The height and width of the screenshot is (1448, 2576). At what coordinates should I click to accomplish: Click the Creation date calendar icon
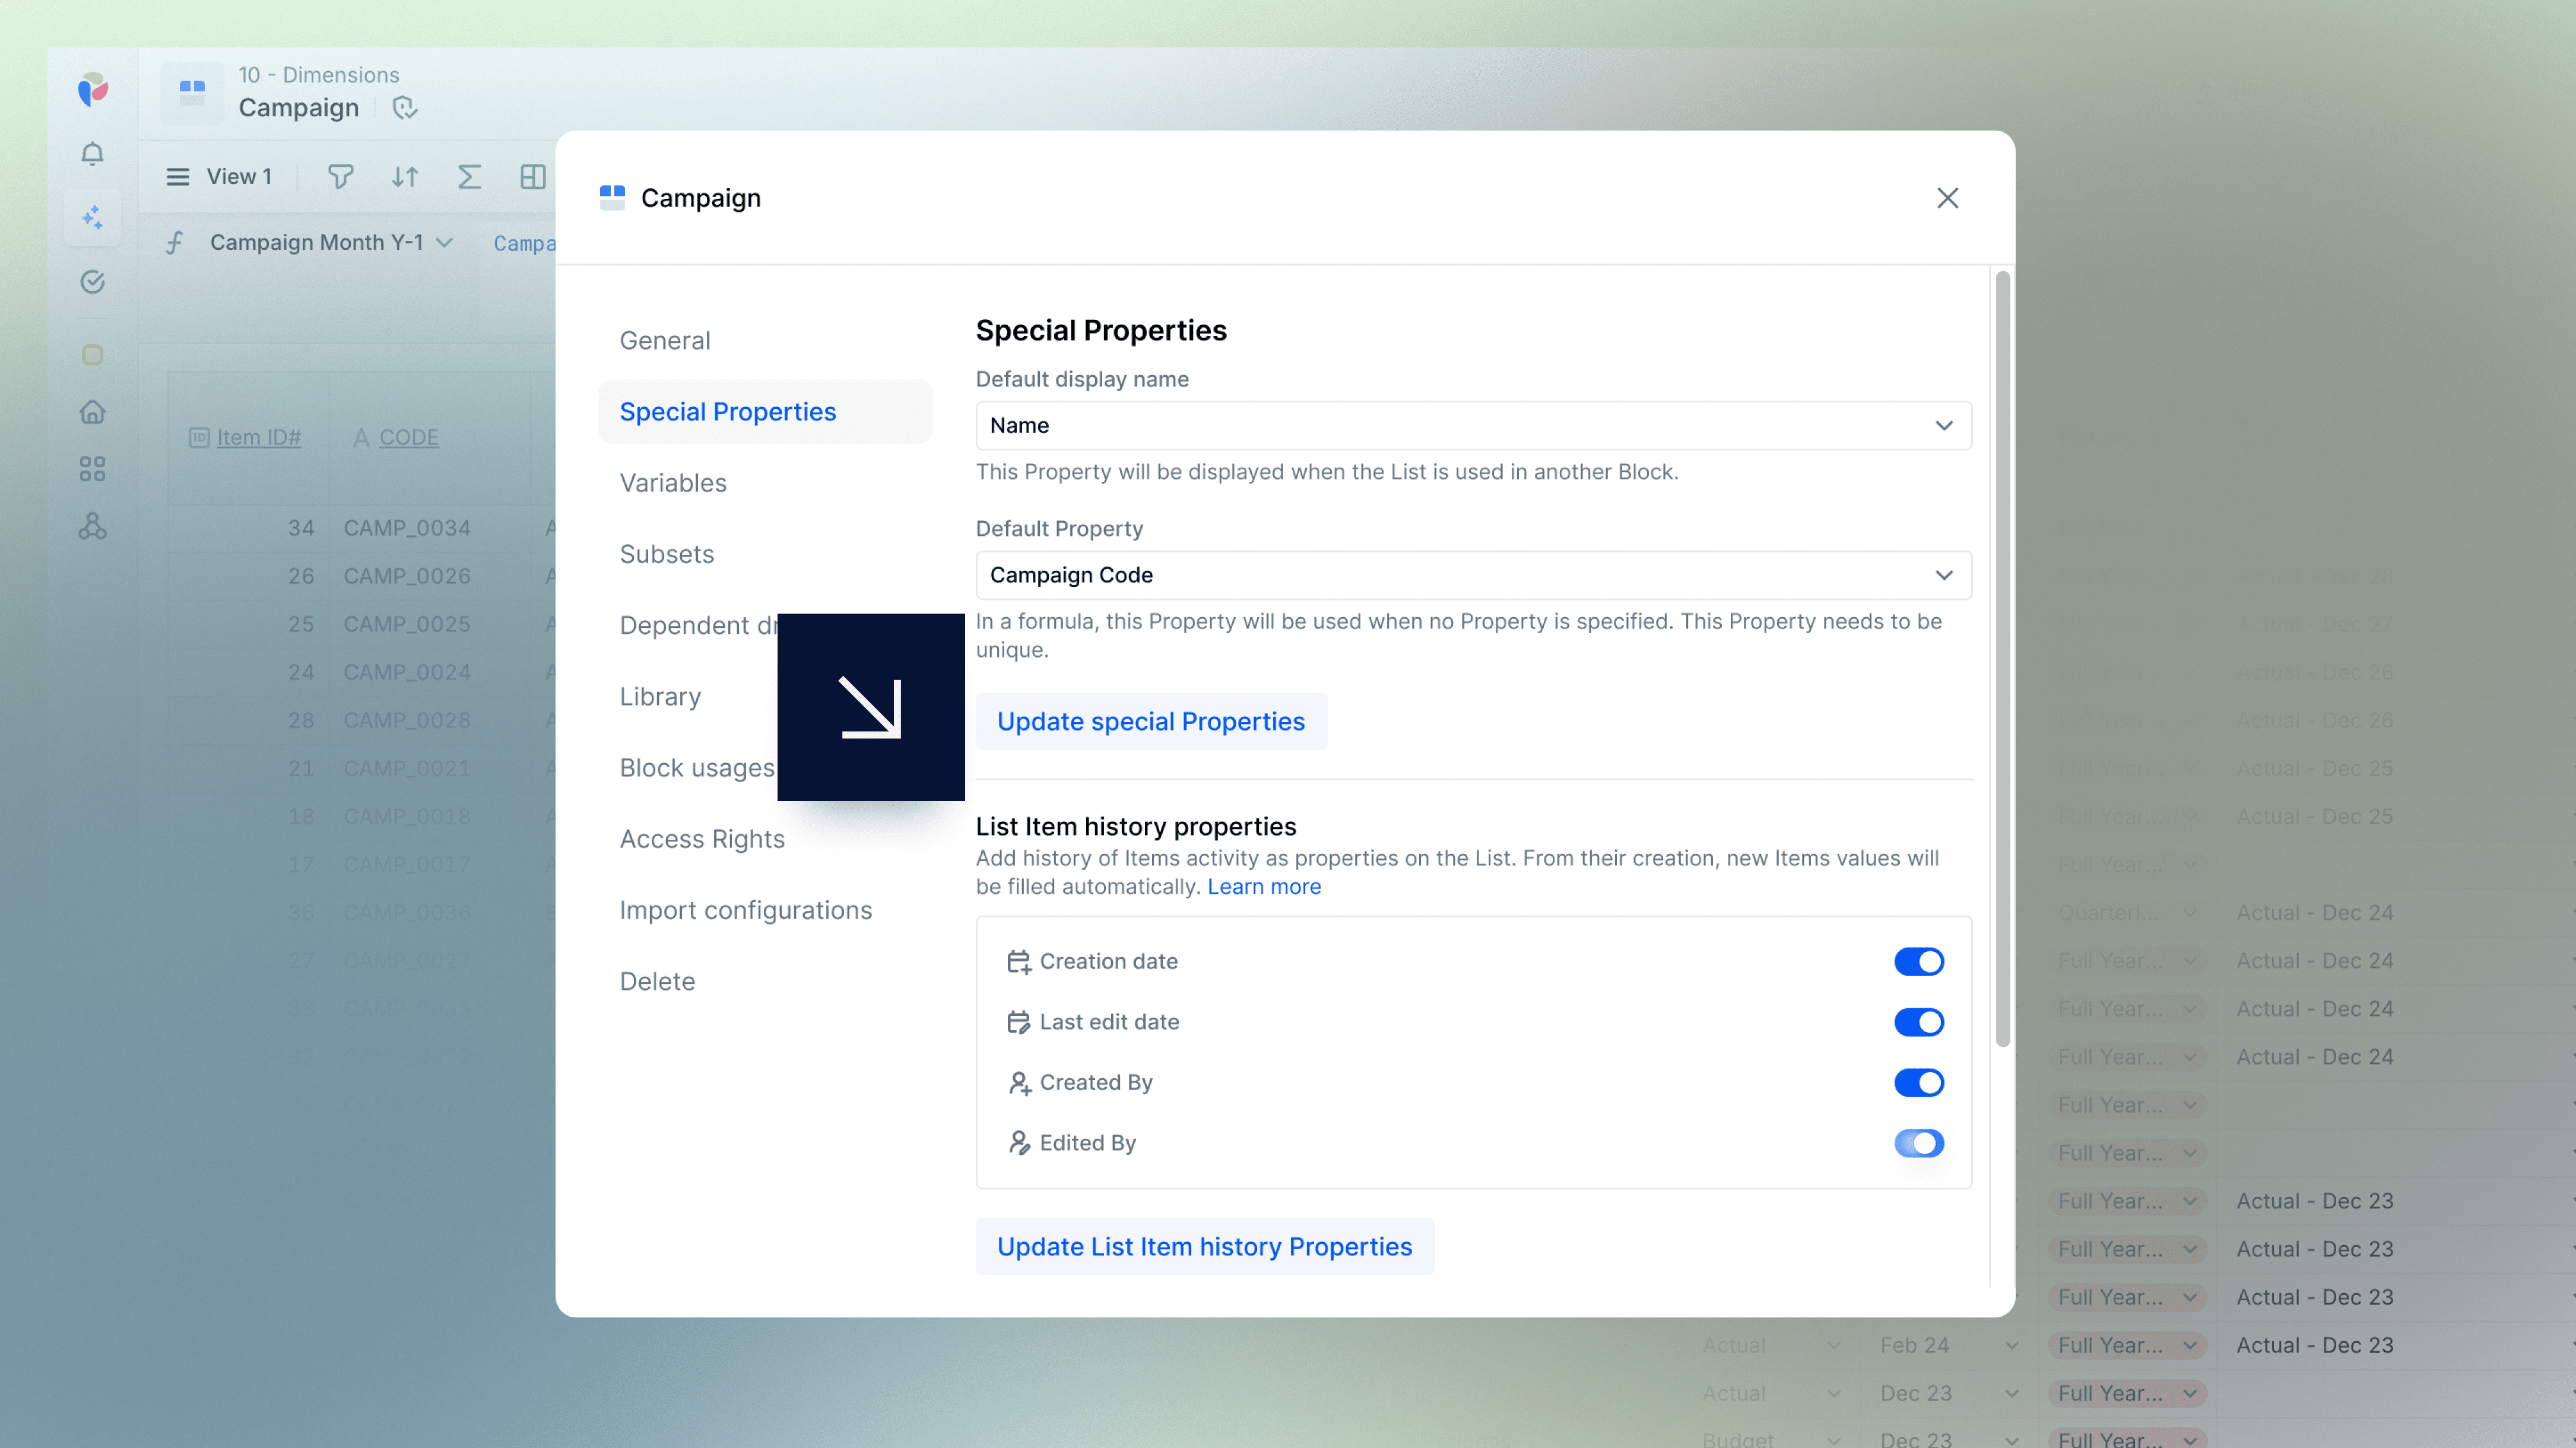(1018, 962)
